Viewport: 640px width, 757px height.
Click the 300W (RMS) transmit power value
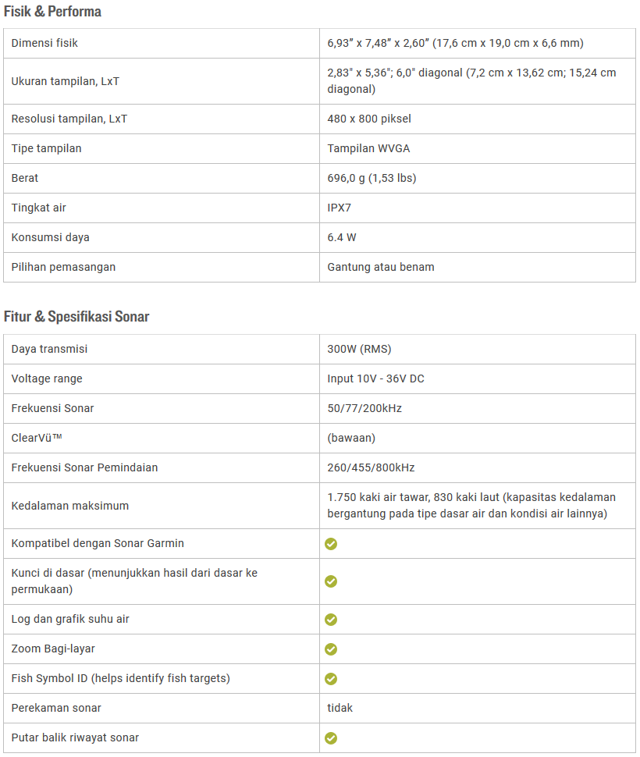[359, 349]
